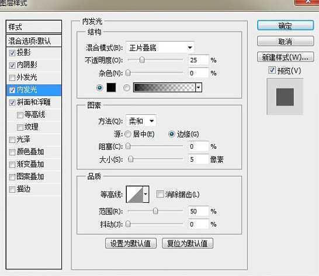
Task: Click 复位为默认值 reset to default button
Action: tap(188, 243)
